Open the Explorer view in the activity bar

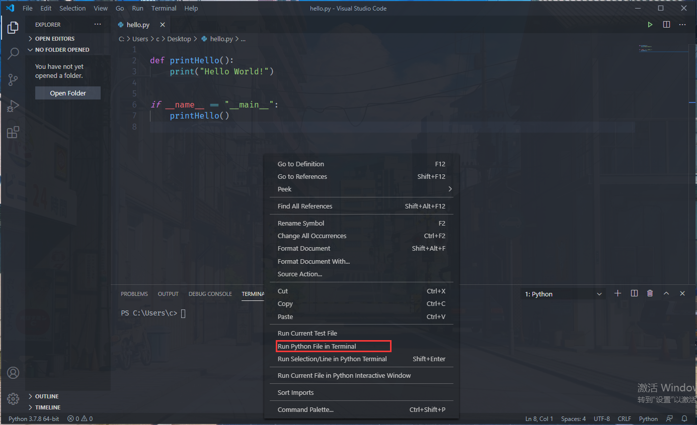click(13, 28)
